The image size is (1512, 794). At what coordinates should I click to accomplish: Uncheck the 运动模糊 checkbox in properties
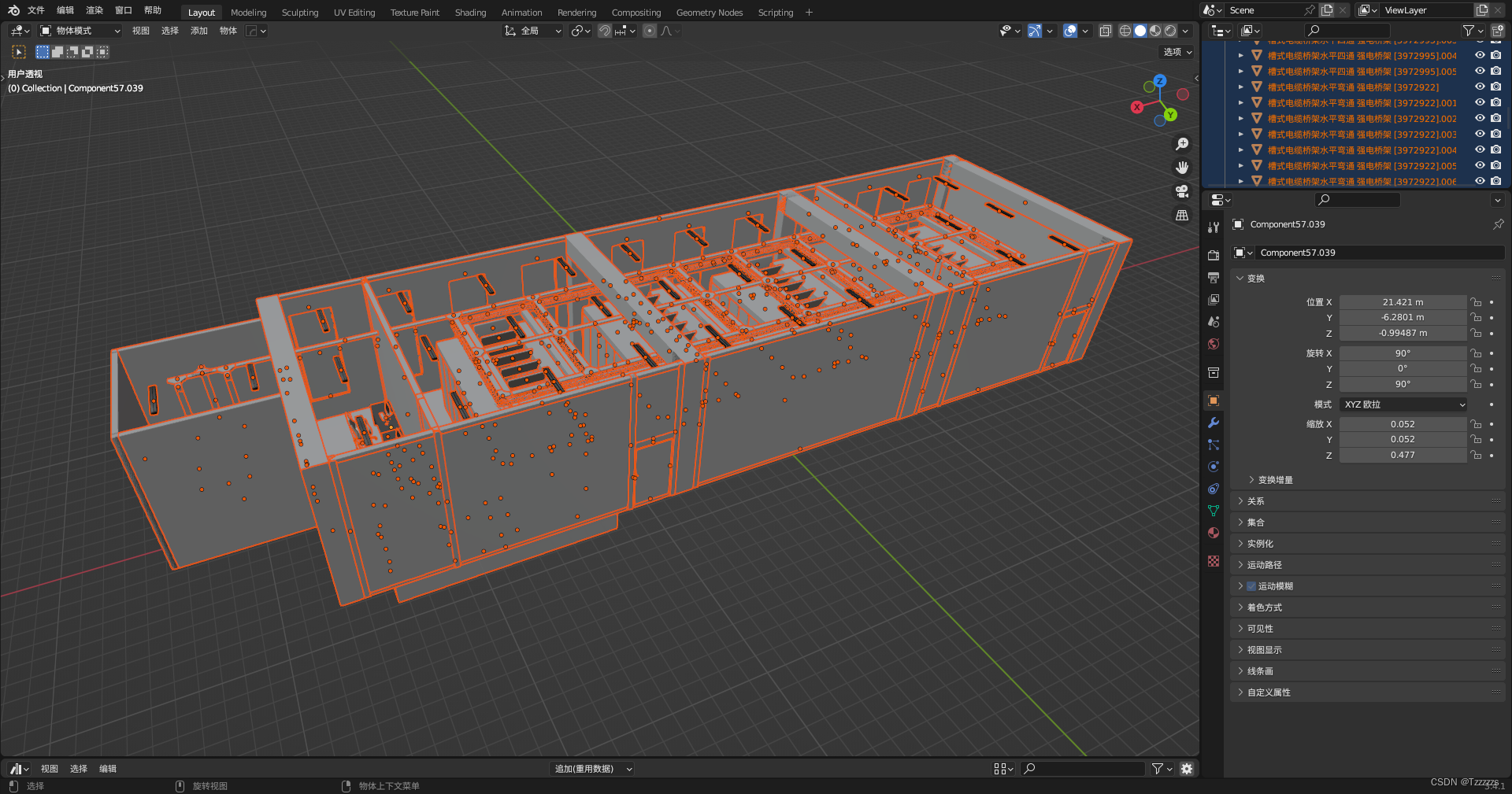point(1251,585)
